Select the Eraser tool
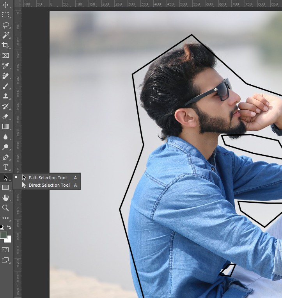 click(x=5, y=116)
